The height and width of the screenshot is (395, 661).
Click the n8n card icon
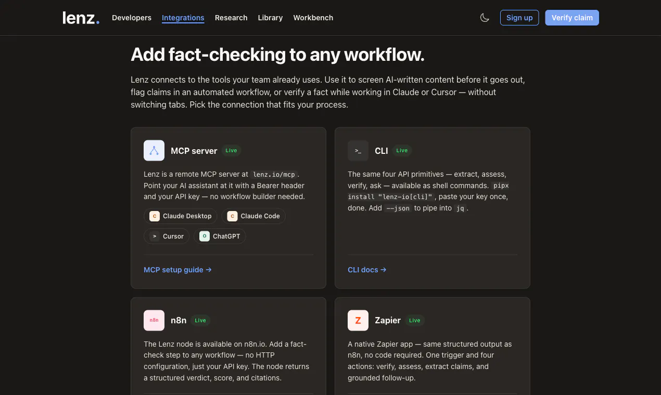tap(154, 320)
